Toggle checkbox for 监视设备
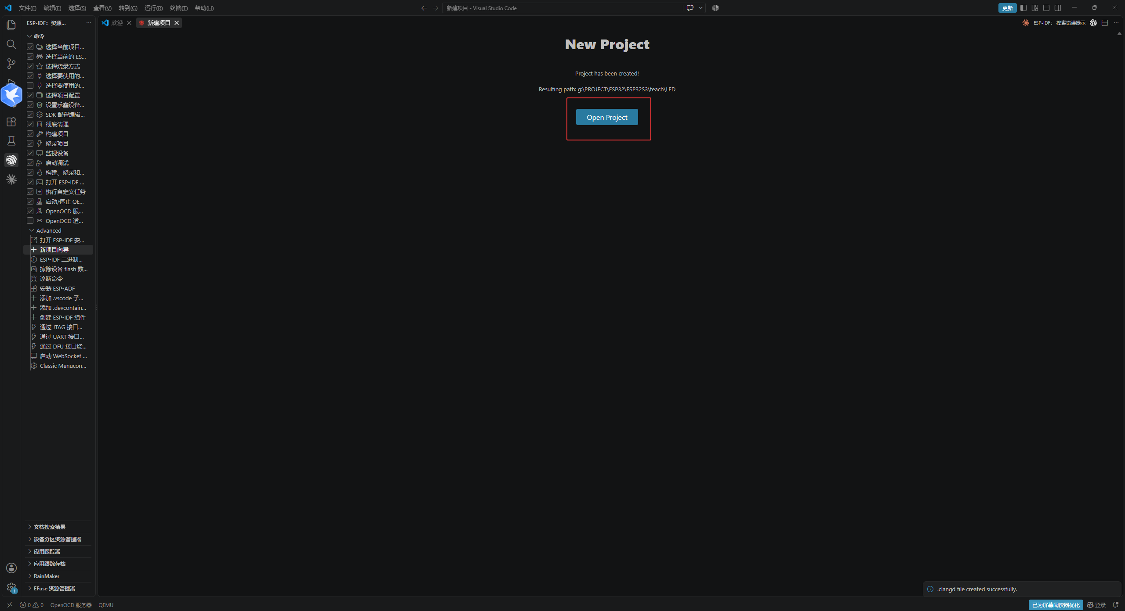This screenshot has width=1125, height=611. tap(30, 153)
